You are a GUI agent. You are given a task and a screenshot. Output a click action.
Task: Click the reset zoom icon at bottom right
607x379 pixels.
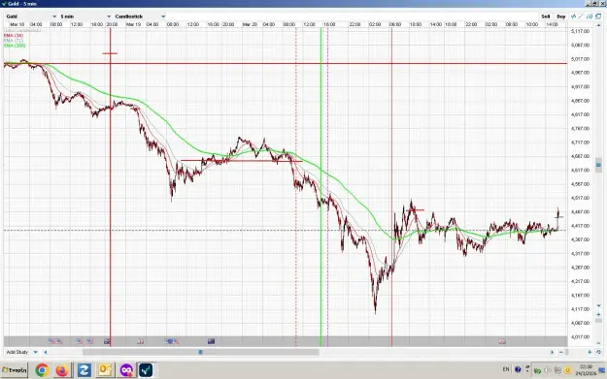(x=598, y=352)
